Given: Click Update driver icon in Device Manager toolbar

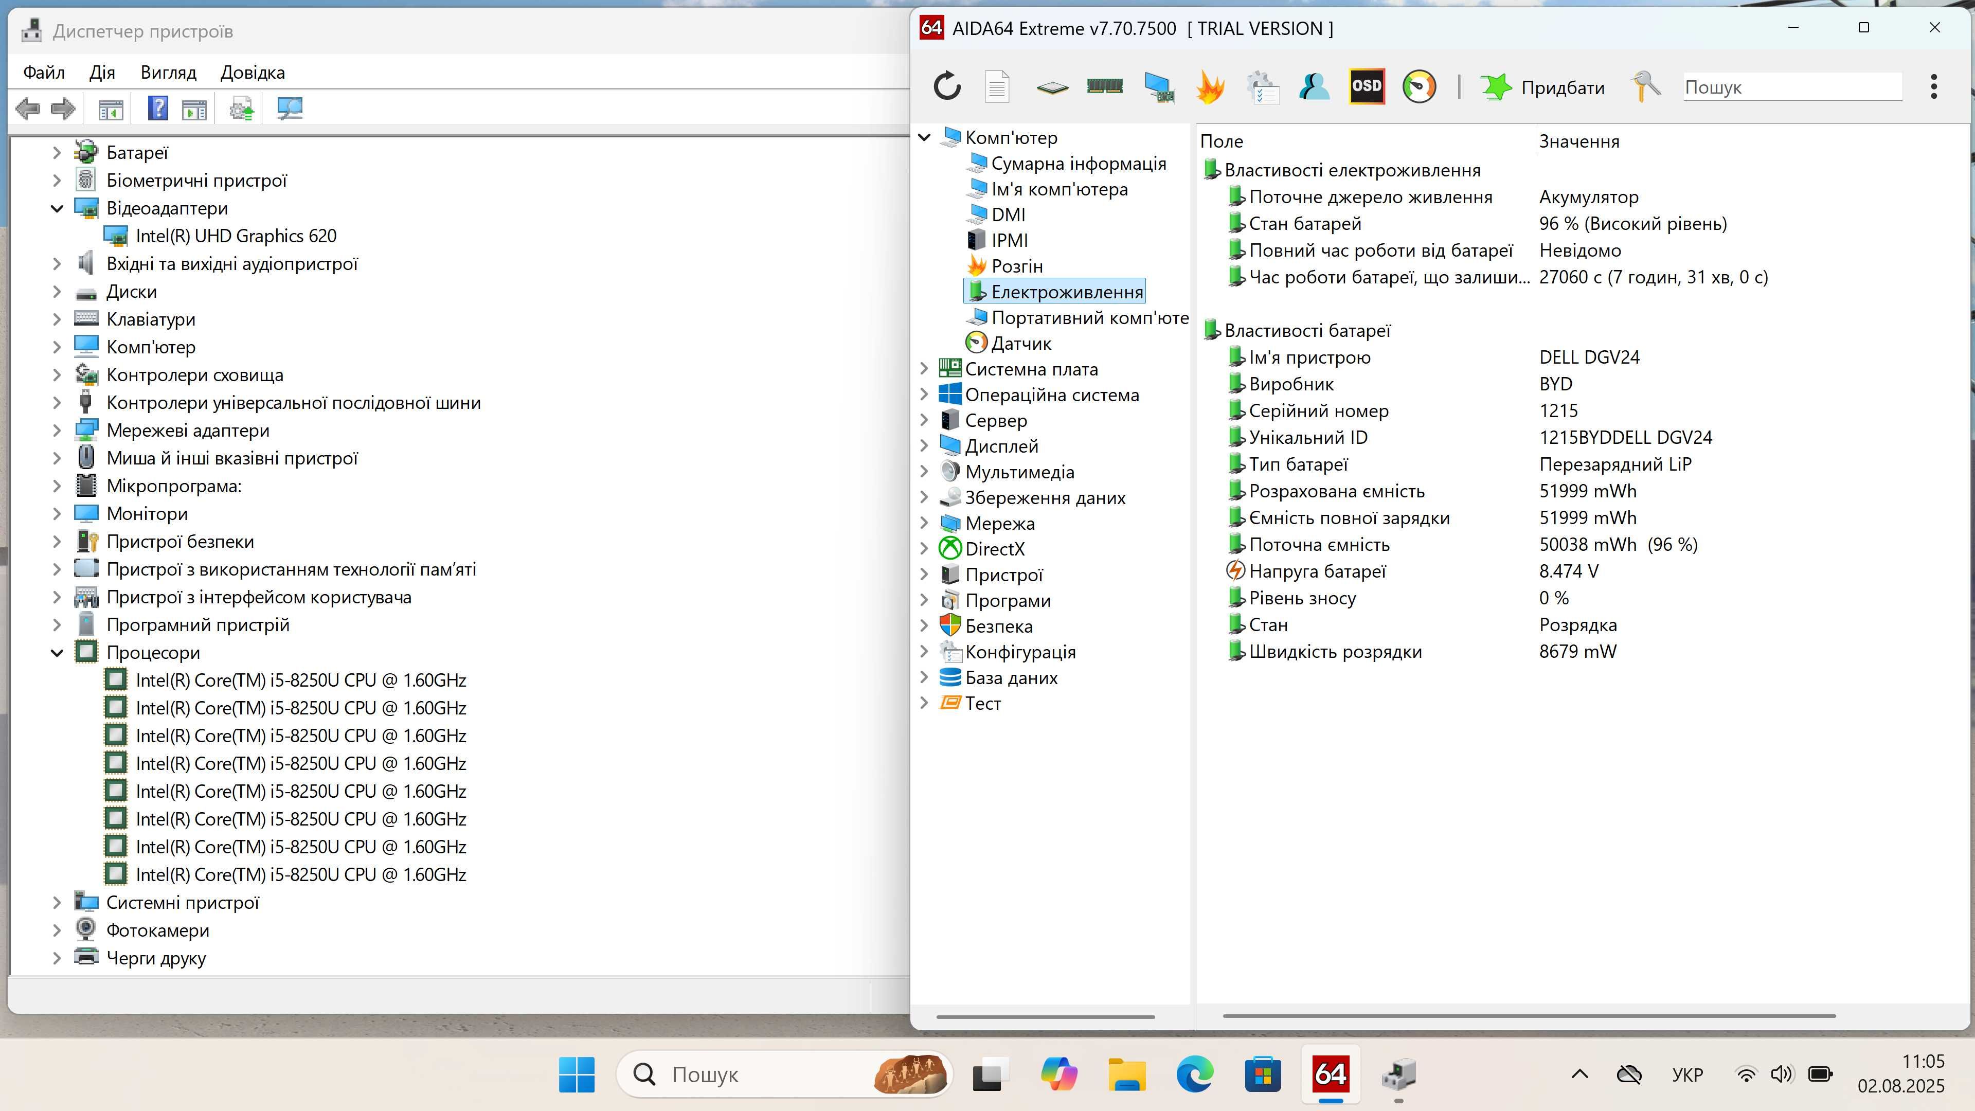Looking at the screenshot, I should click(242, 109).
